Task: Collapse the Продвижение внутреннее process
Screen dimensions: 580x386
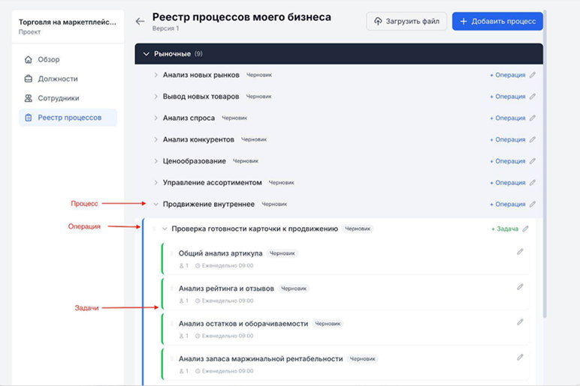Action: (x=156, y=204)
